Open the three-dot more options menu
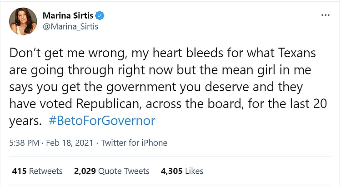 click(325, 15)
